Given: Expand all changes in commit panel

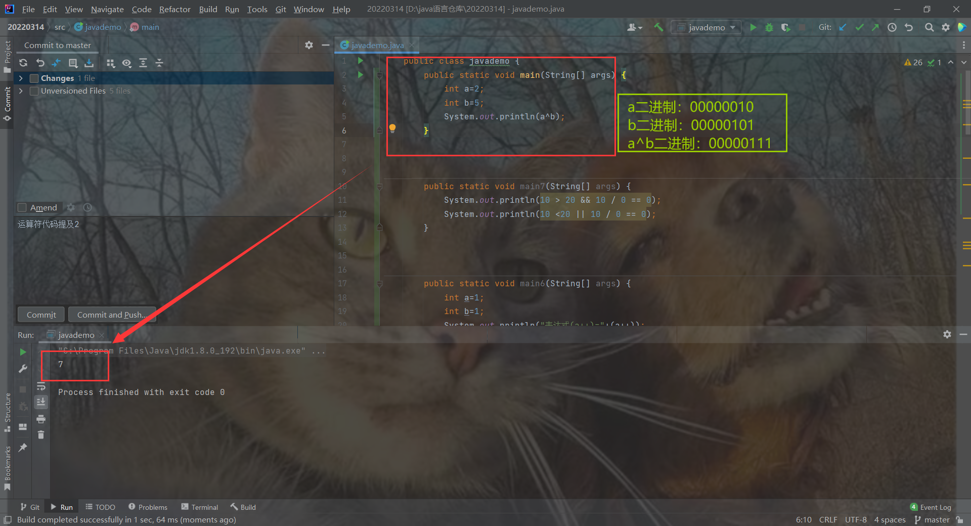Looking at the screenshot, I should pos(143,63).
